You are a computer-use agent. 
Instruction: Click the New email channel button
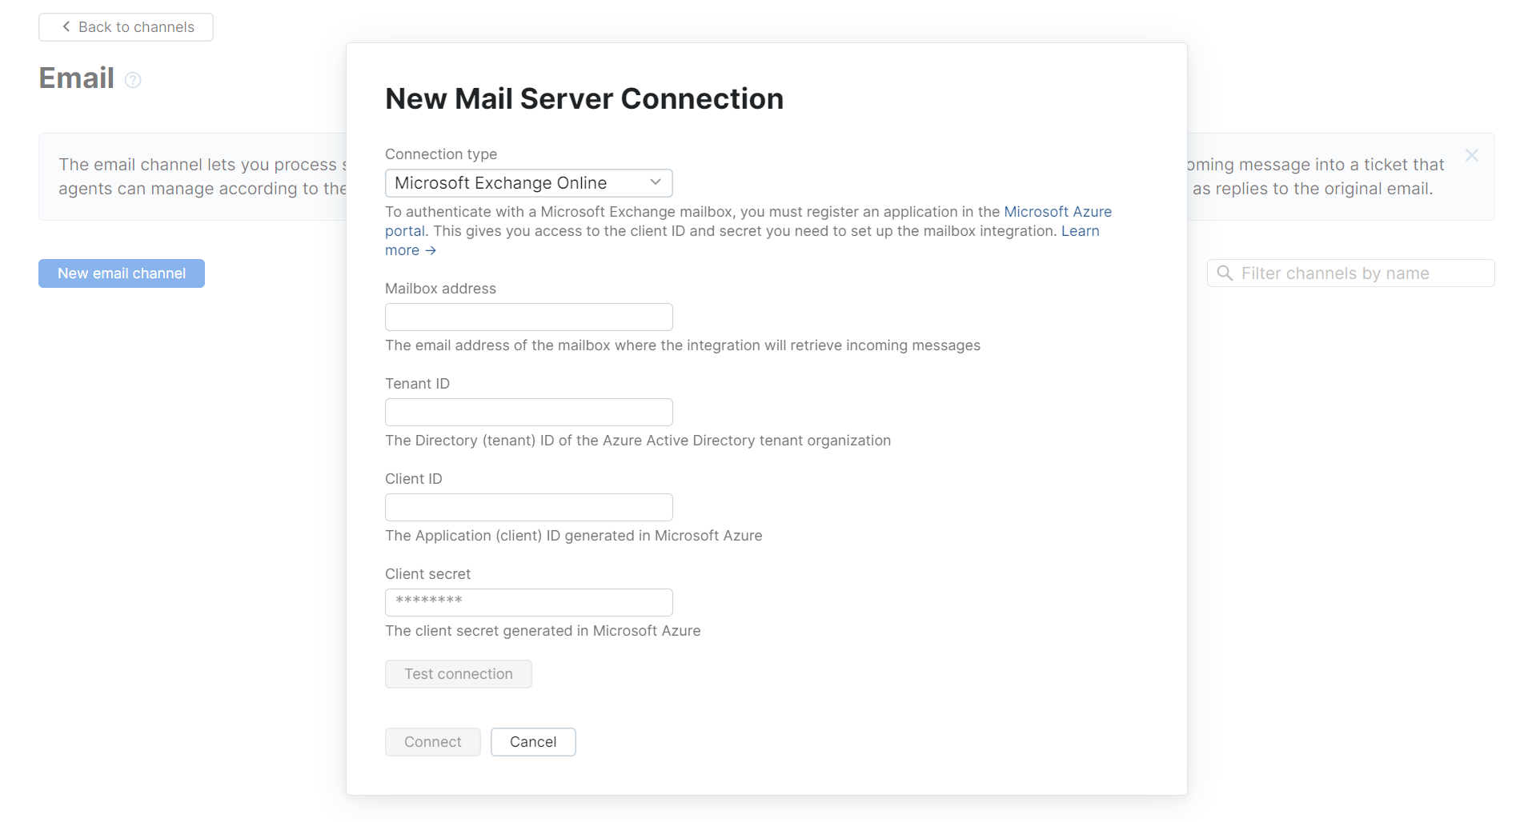pos(121,273)
